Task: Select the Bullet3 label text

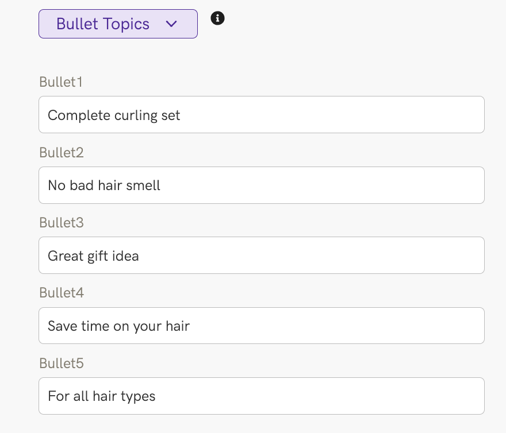Action: coord(62,223)
